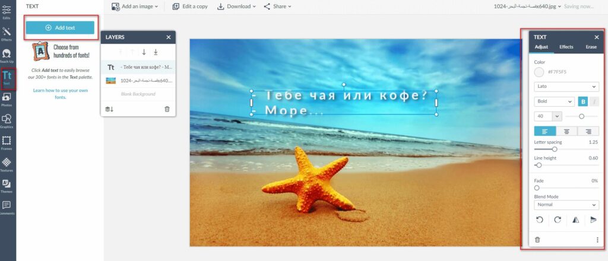This screenshot has height=261, width=608.
Task: Switch to the Erase tab in Text panel
Action: tap(591, 47)
